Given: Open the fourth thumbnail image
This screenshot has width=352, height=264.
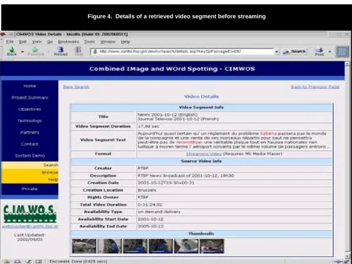Looking at the screenshot, I should pos(161,246).
